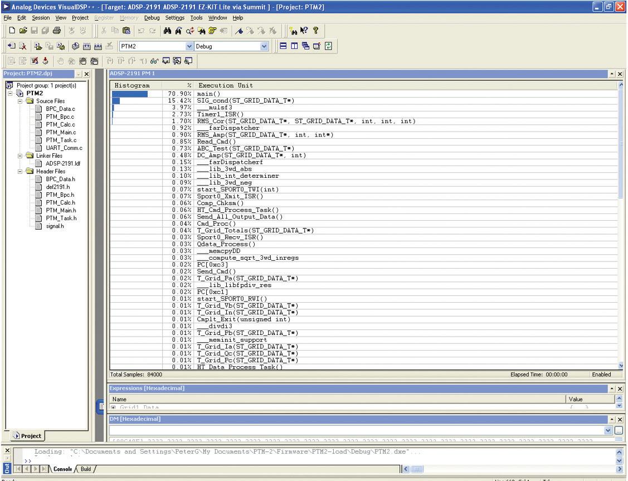Open the Session menu
This screenshot has width=628, height=481.
41,18
